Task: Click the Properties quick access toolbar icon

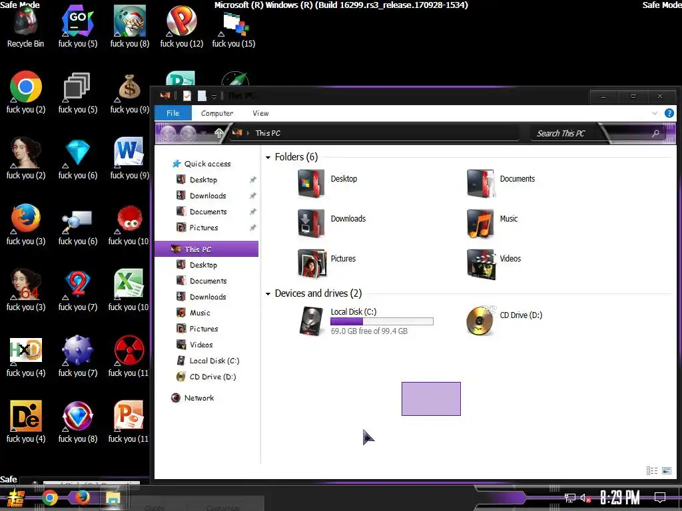Action: coord(187,96)
